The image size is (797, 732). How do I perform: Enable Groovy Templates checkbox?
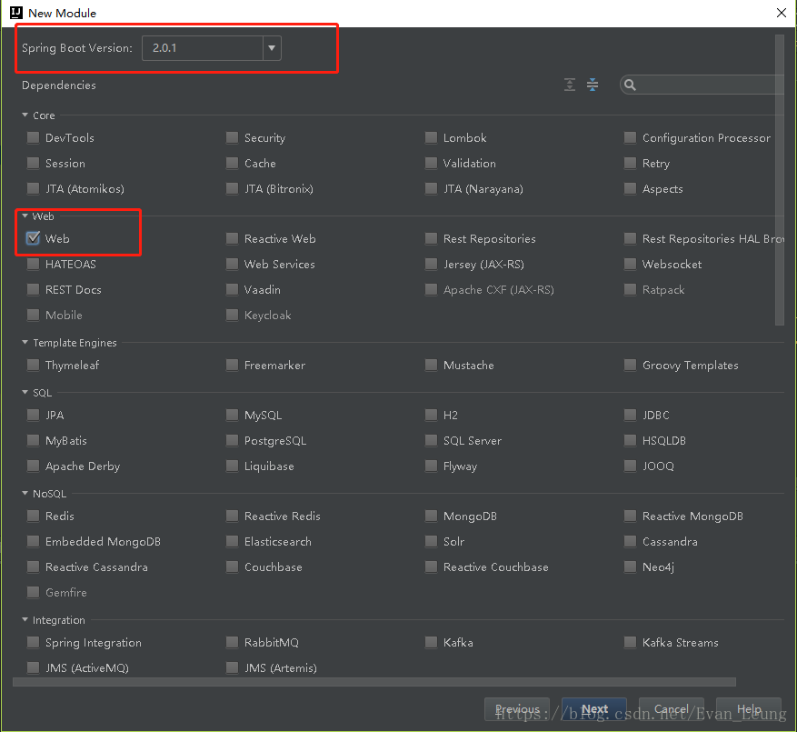(x=631, y=366)
